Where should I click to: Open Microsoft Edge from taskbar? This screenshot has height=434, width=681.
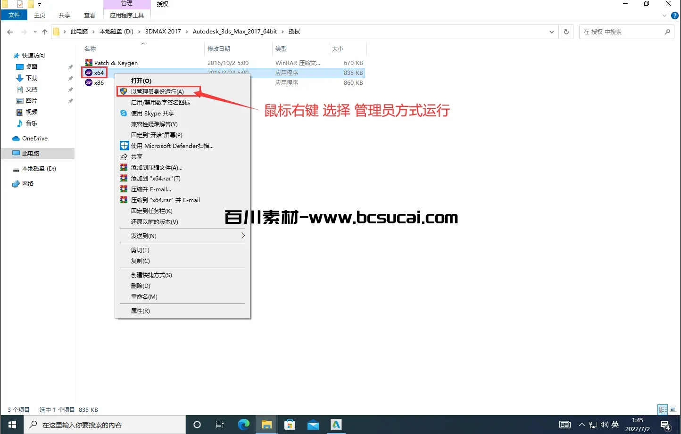(x=244, y=425)
